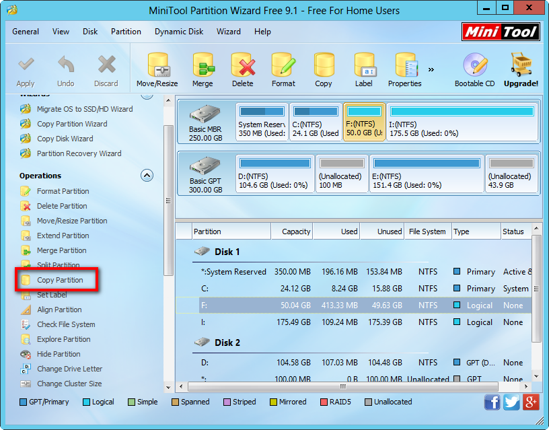Select E:(NTFS) 151.4 GB block in disk map
Image resolution: width=549 pixels, height=430 pixels.
427,174
